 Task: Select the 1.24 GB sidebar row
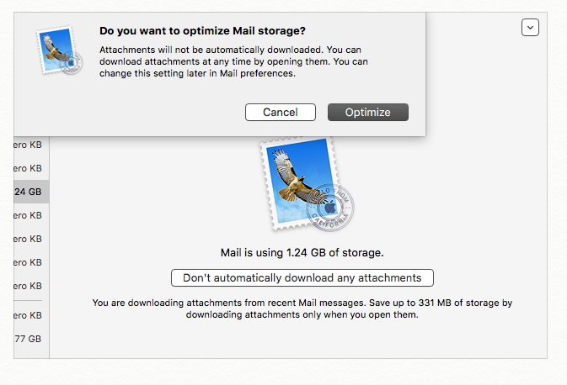click(29, 192)
